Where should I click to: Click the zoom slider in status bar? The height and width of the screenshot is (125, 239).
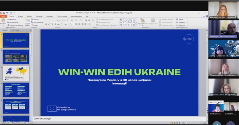191,123
